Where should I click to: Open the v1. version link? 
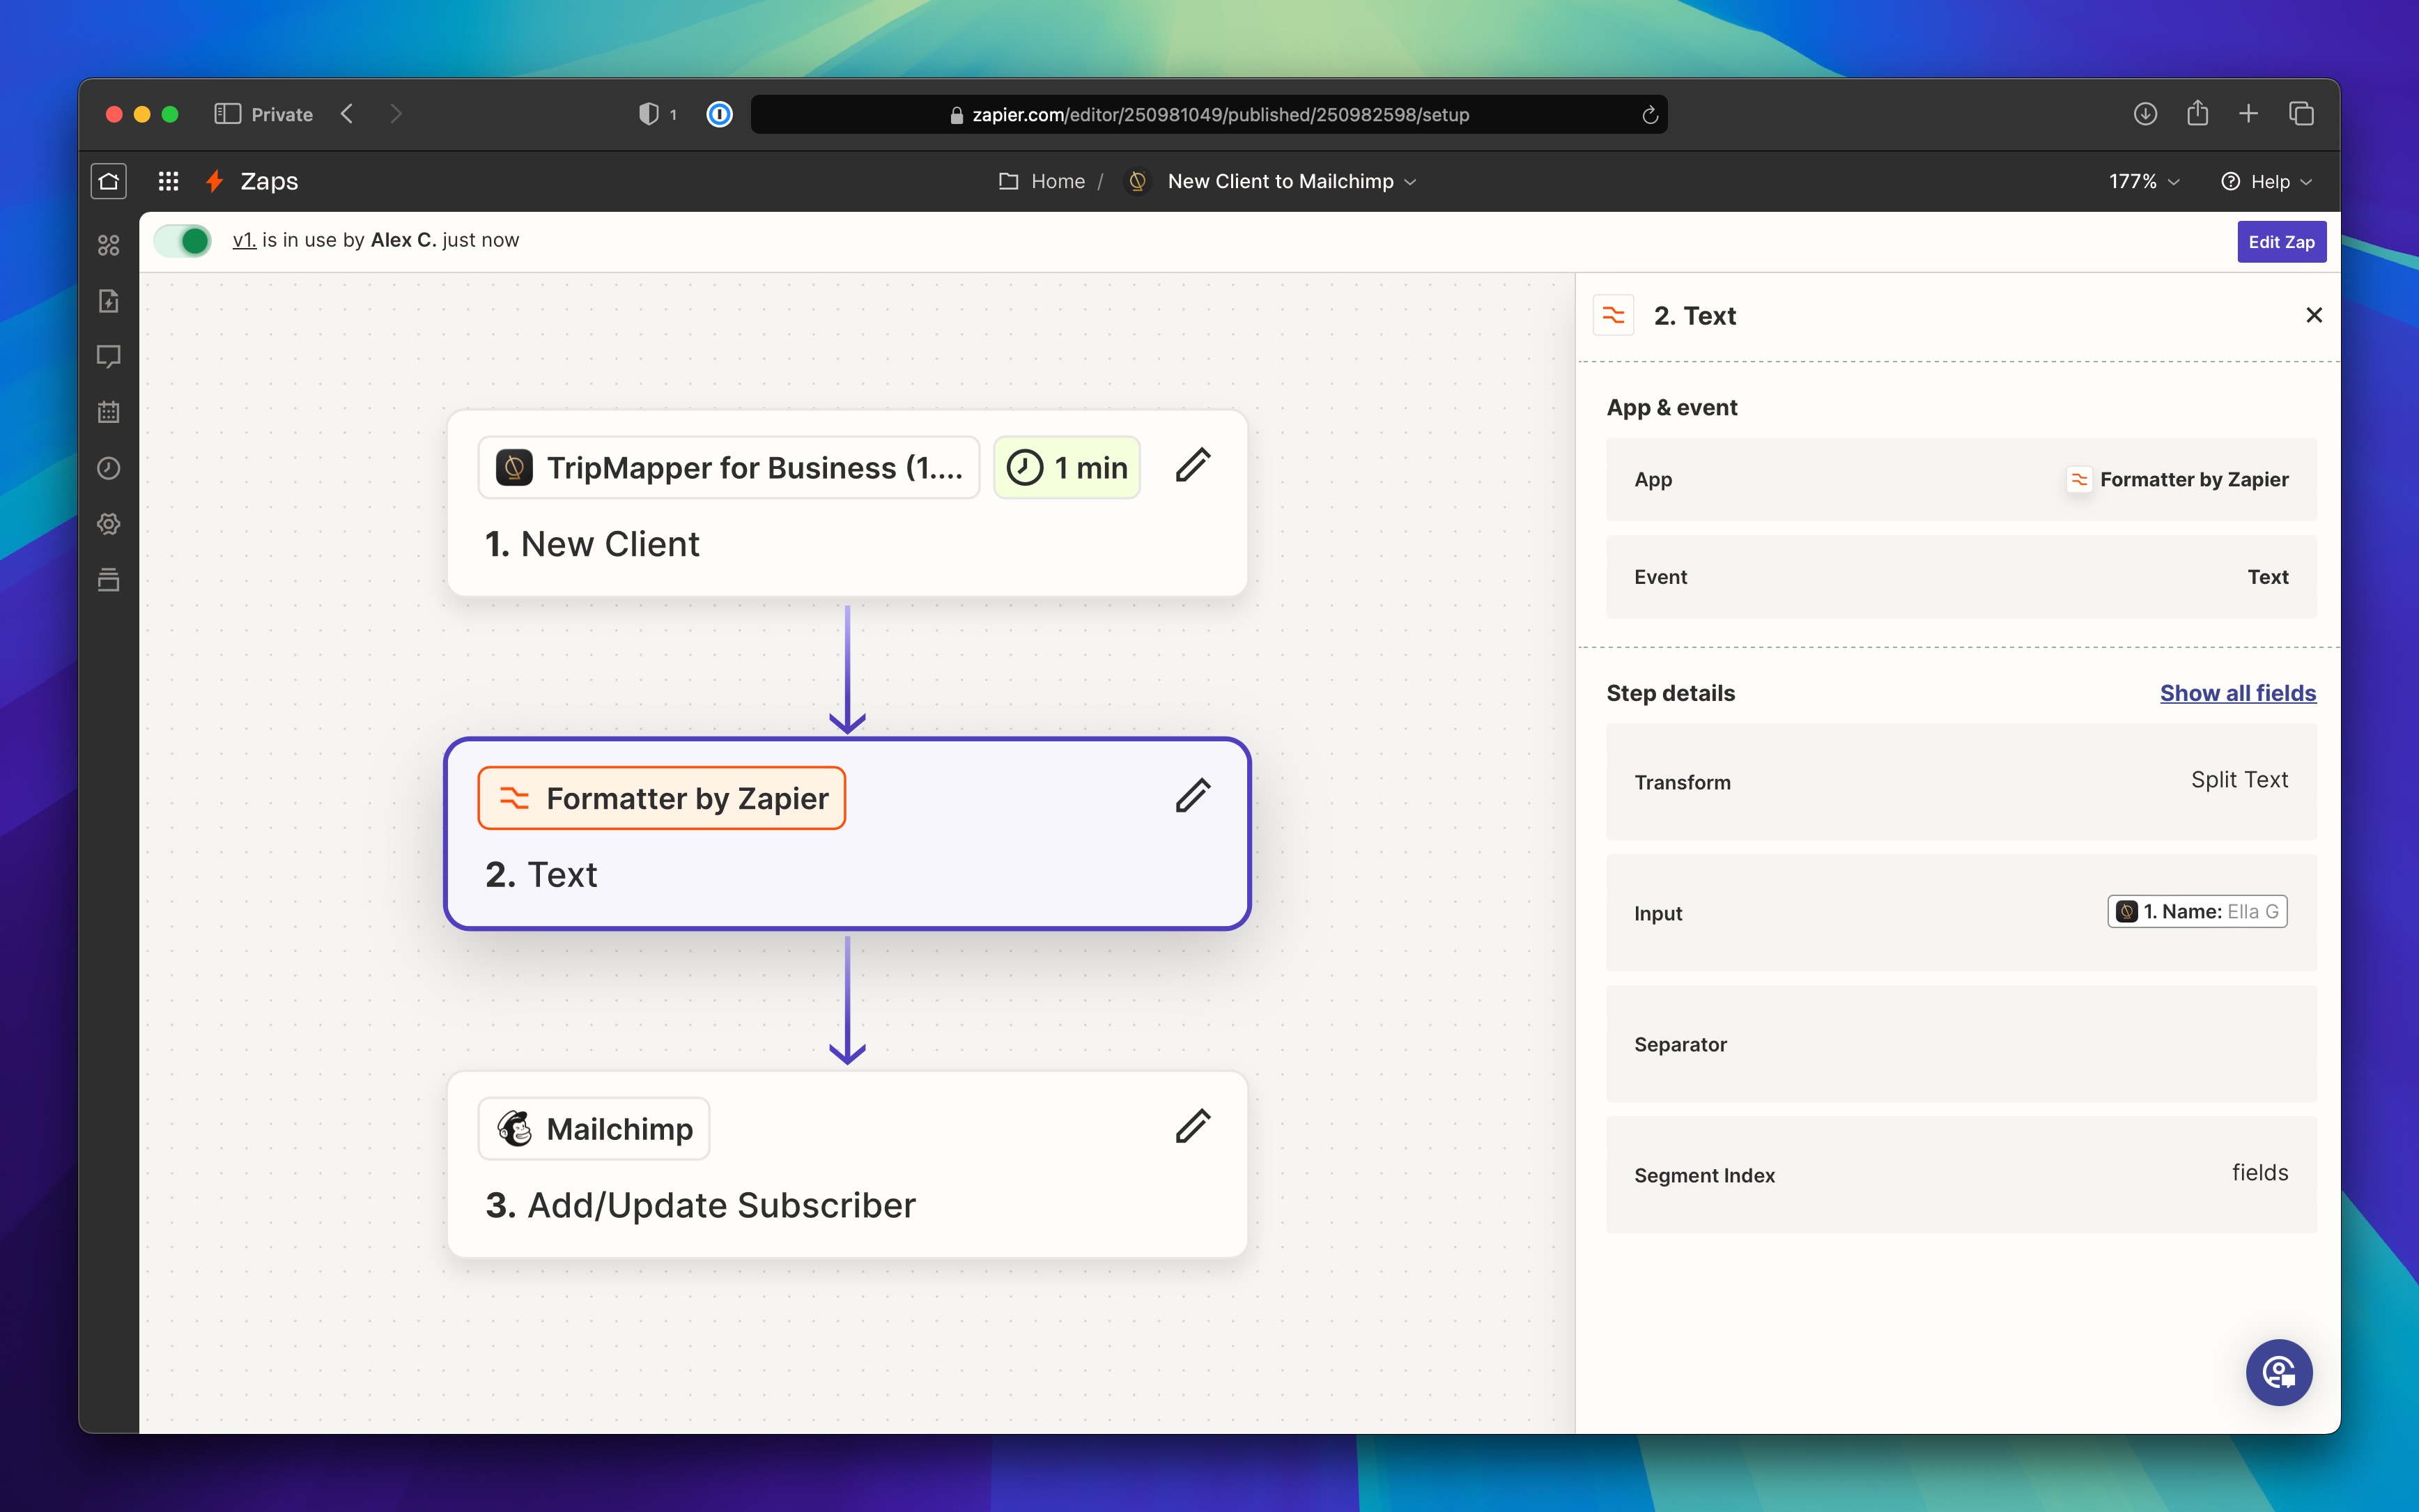tap(244, 240)
